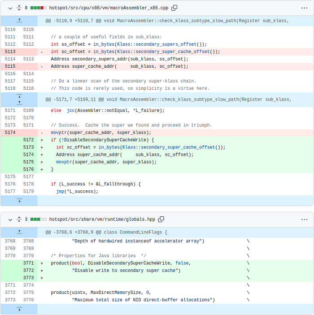The width and height of the screenshot is (314, 315).
Task: Click 'product(uintx, MaxDirectMemorySize, 0,' line
Action: point(101,293)
